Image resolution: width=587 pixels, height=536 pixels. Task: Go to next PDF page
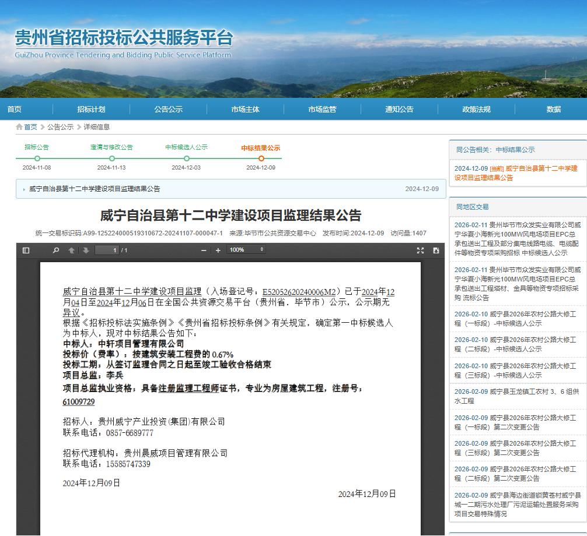[x=86, y=251]
